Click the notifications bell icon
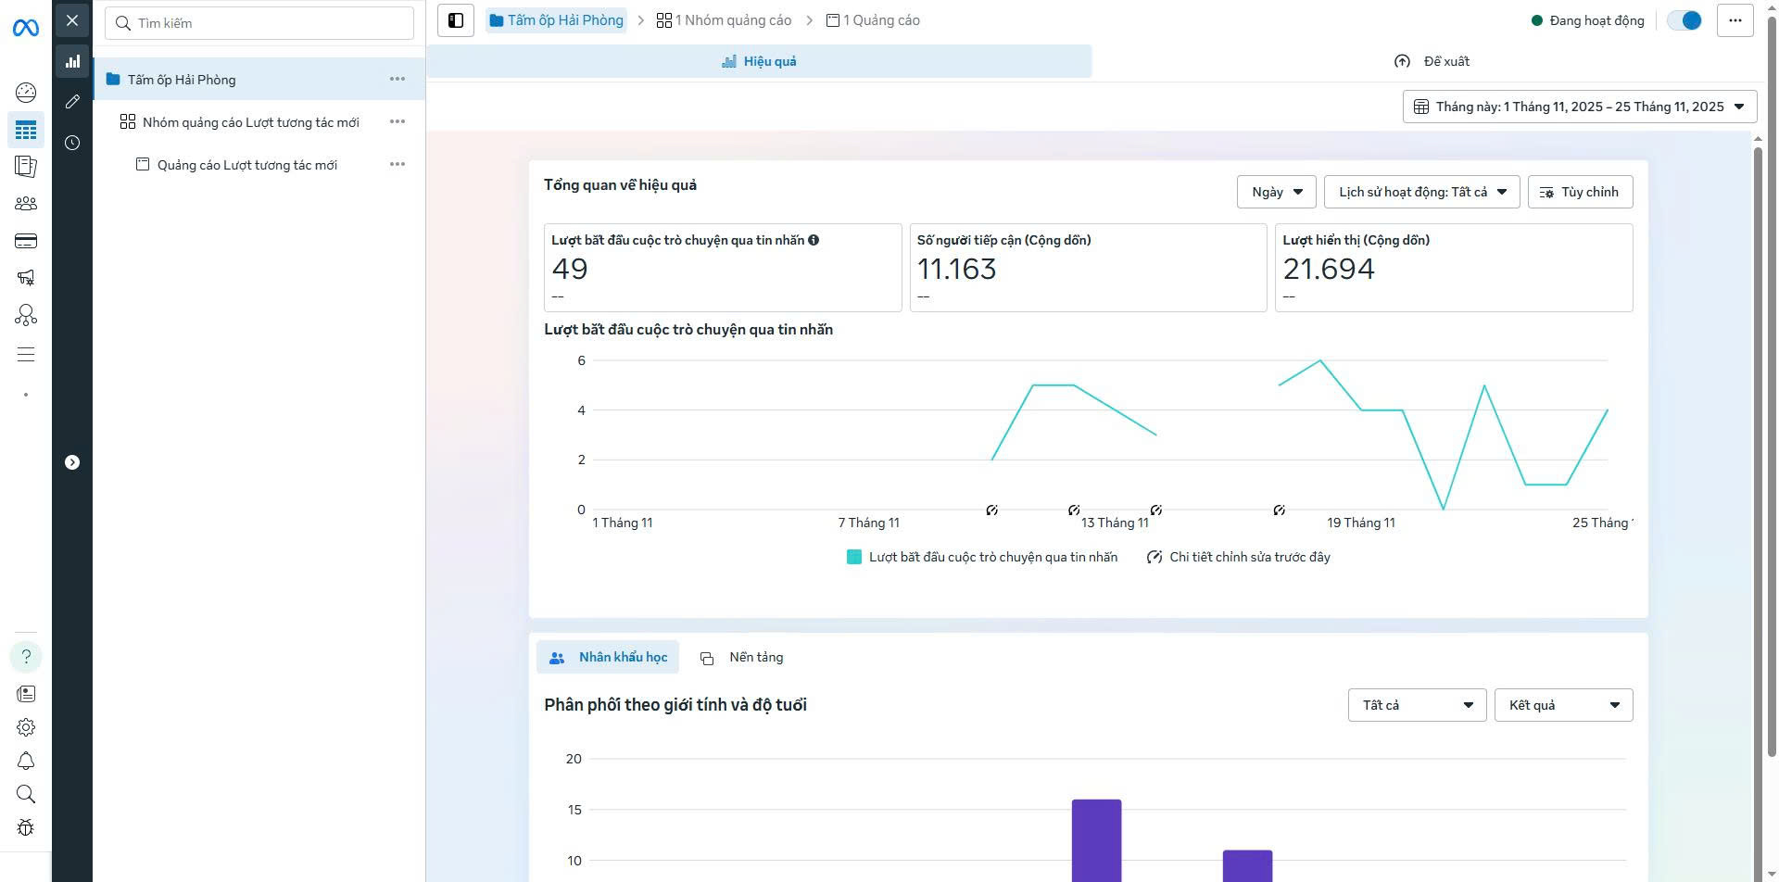1779x882 pixels. [26, 761]
